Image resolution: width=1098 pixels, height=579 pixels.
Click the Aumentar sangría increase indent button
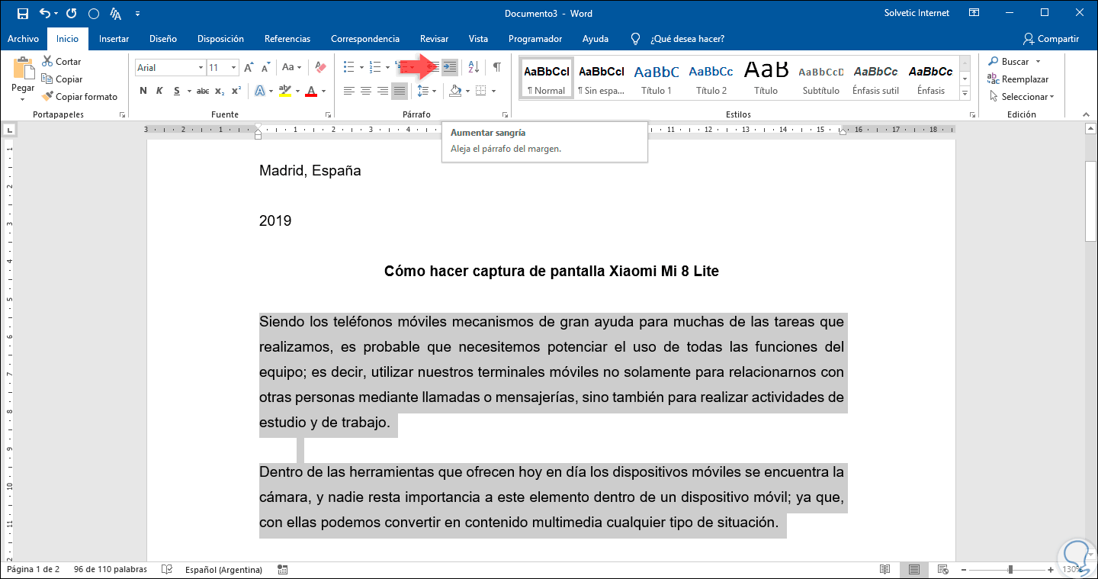[450, 67]
